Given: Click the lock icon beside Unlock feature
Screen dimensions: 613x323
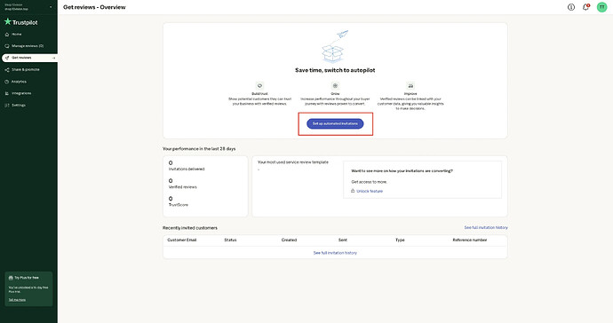Looking at the screenshot, I should [353, 191].
